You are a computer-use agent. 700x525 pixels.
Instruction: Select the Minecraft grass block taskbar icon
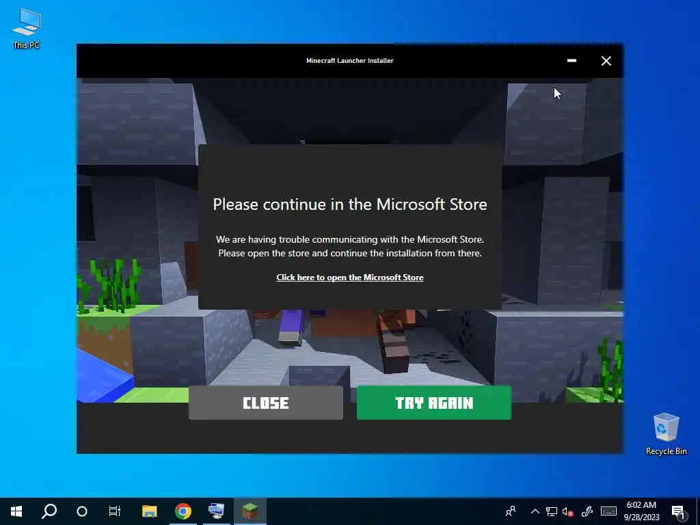coord(250,511)
